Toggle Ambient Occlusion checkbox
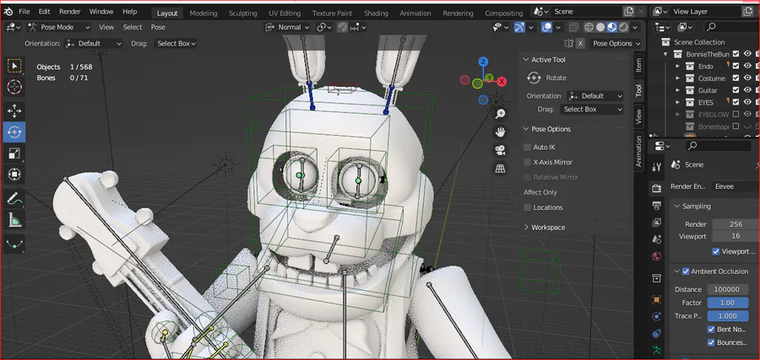This screenshot has height=360, width=760. coord(686,271)
